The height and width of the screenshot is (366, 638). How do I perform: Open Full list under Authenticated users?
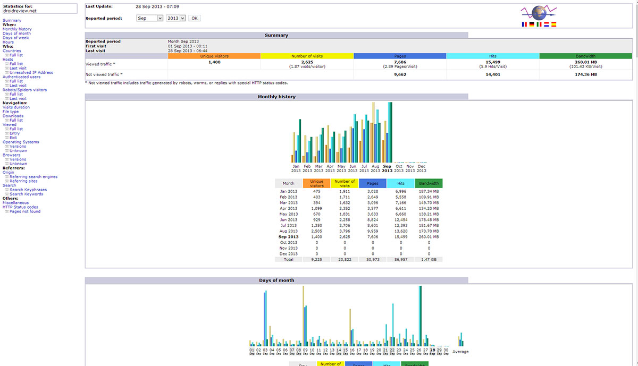(16, 81)
